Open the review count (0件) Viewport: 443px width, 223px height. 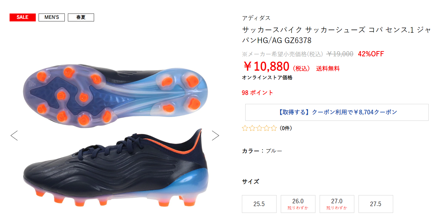(x=286, y=128)
